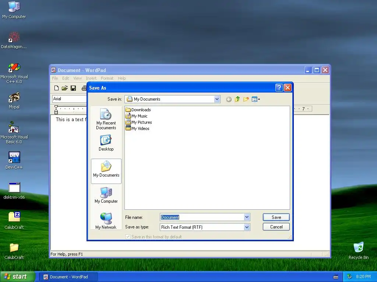The height and width of the screenshot is (282, 377).
Task: Open CalubCraft folder on desktop
Action: 14,251
